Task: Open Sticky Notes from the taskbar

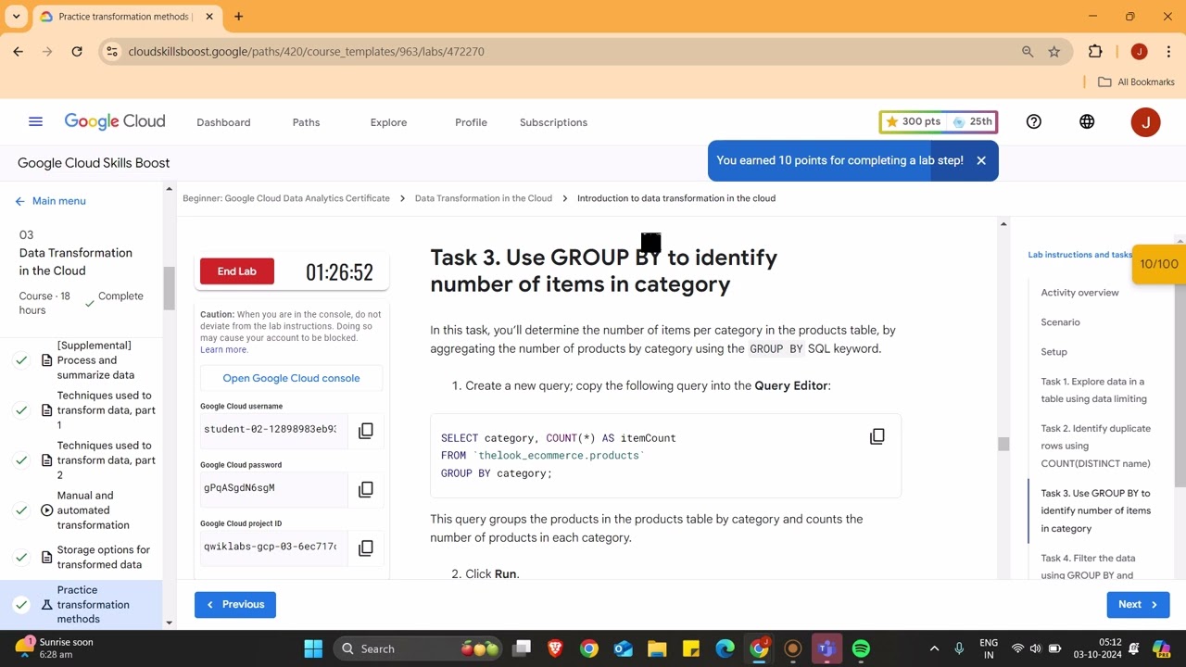Action: tap(691, 648)
